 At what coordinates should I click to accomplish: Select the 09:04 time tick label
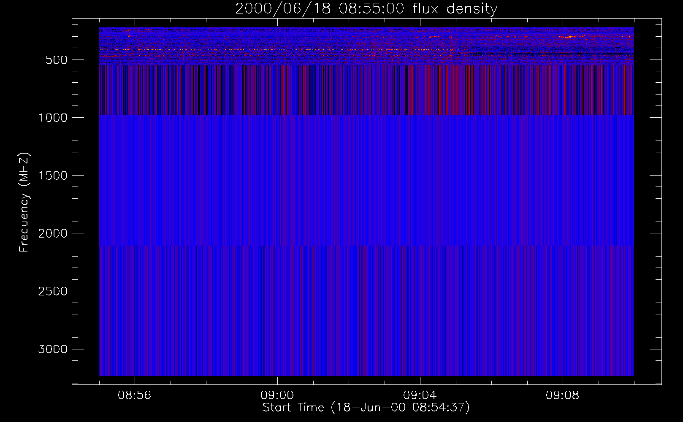(420, 395)
